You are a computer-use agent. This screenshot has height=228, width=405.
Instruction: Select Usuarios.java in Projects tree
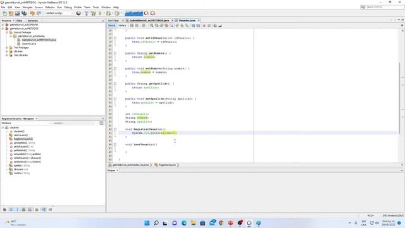pos(28,44)
